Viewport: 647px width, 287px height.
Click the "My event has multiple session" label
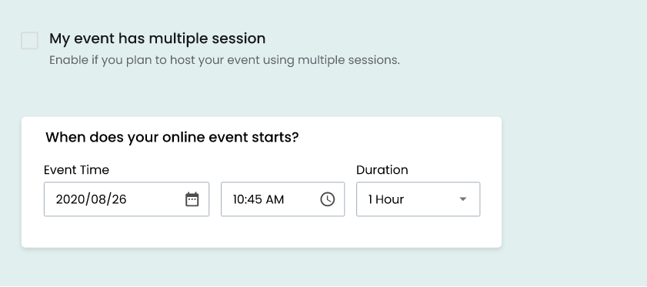[x=157, y=38]
